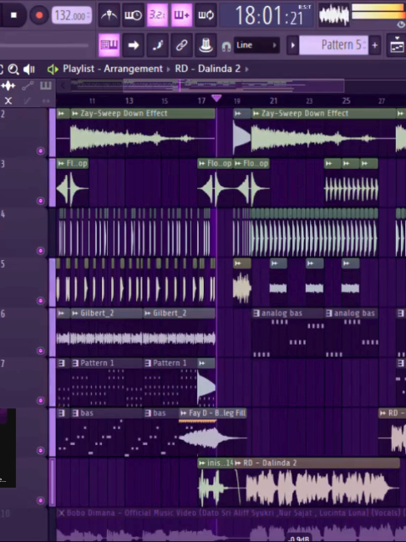The width and height of the screenshot is (406, 542).
Task: Select RD - Dalinda 2 breadcrumb
Action: 207,69
